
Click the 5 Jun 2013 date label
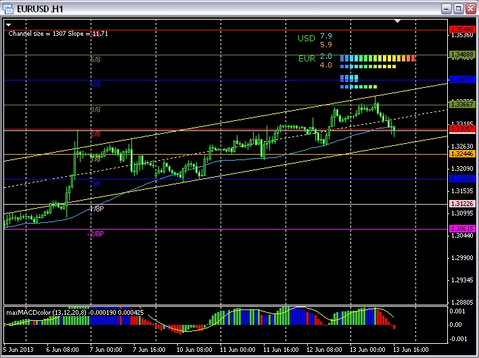point(18,349)
